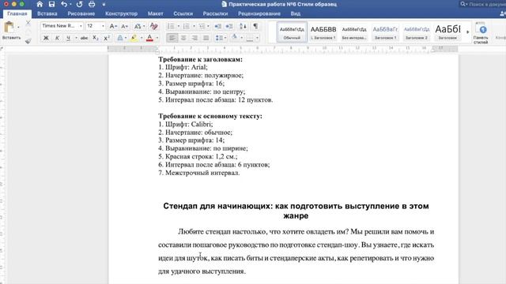The height and width of the screenshot is (284, 506).
Task: Decrease the font size with the small A button
Action: [125, 26]
